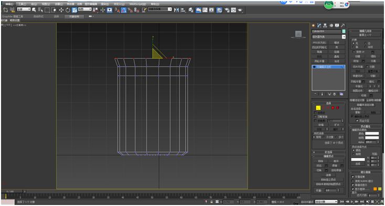Click the Mirror tool icon
385x206 pixels.
pyautogui.click(x=176, y=10)
